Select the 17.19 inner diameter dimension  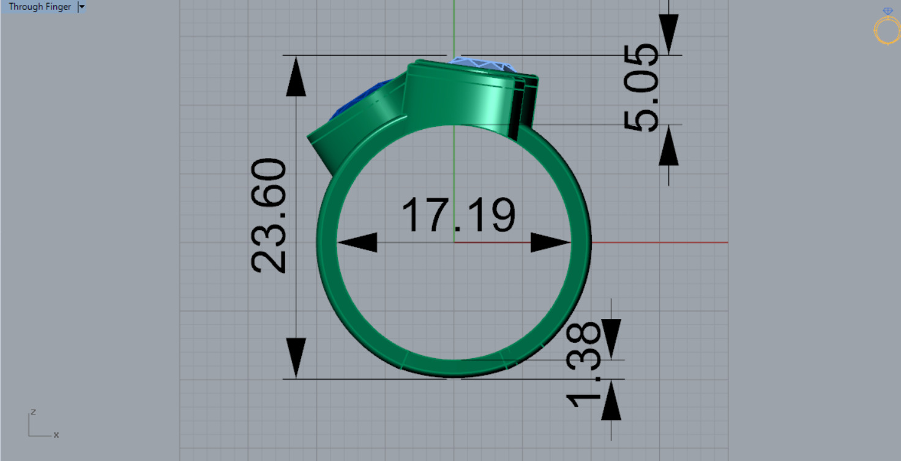[457, 216]
